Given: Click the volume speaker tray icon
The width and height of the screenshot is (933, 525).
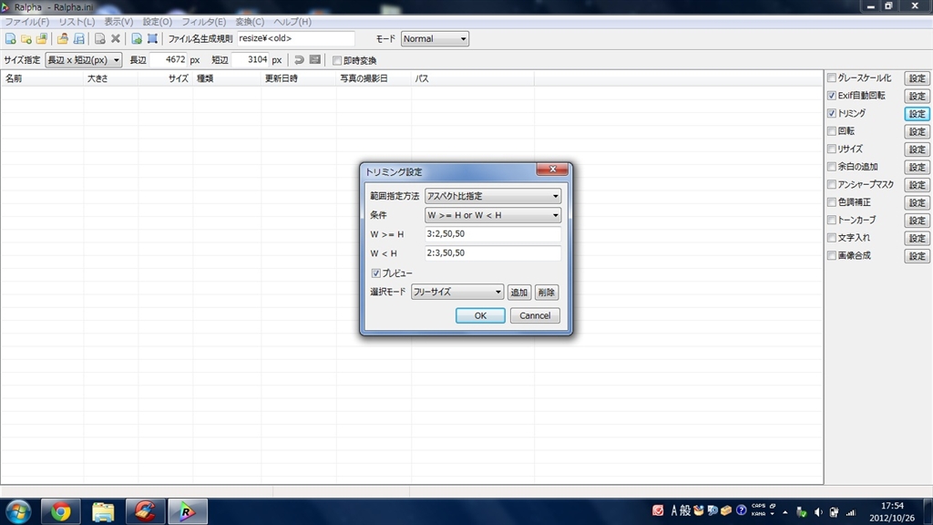Looking at the screenshot, I should (818, 512).
